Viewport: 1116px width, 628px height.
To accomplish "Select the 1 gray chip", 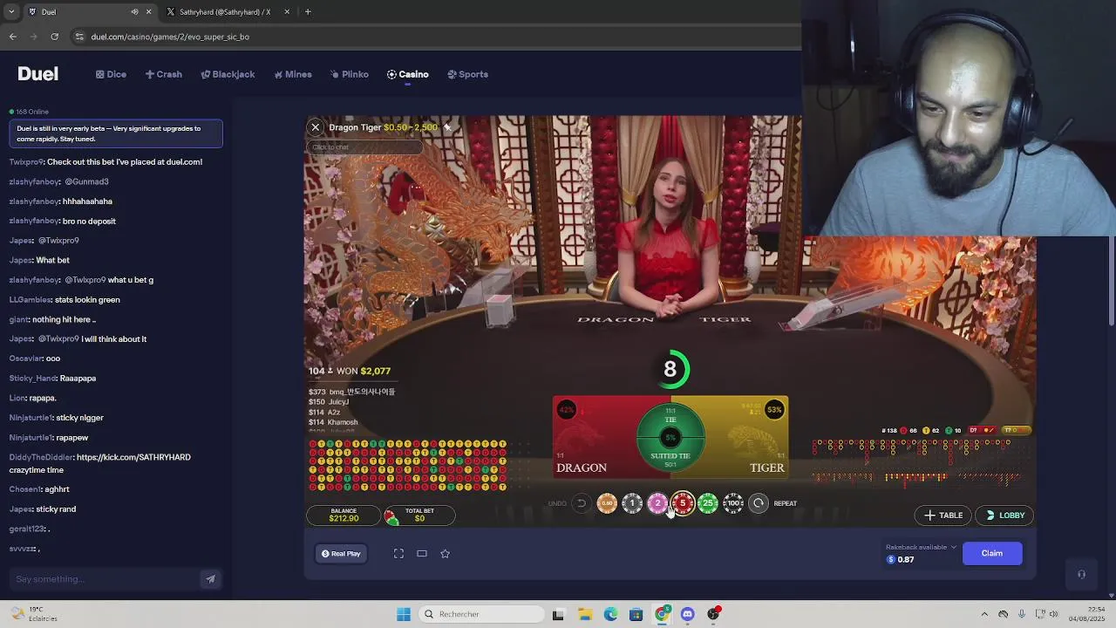I will click(632, 503).
